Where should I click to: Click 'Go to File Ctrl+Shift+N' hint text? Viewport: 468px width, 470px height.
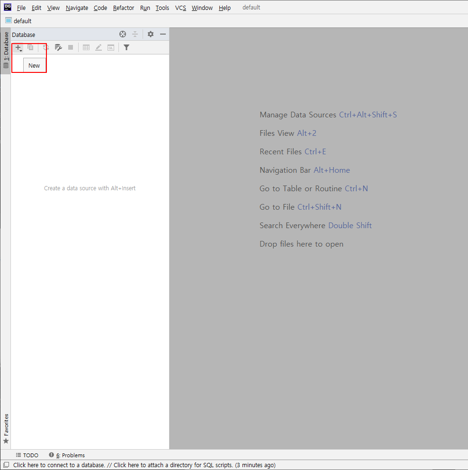(x=300, y=207)
